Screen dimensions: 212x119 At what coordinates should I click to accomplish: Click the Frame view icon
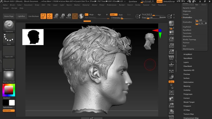(x=171, y=93)
